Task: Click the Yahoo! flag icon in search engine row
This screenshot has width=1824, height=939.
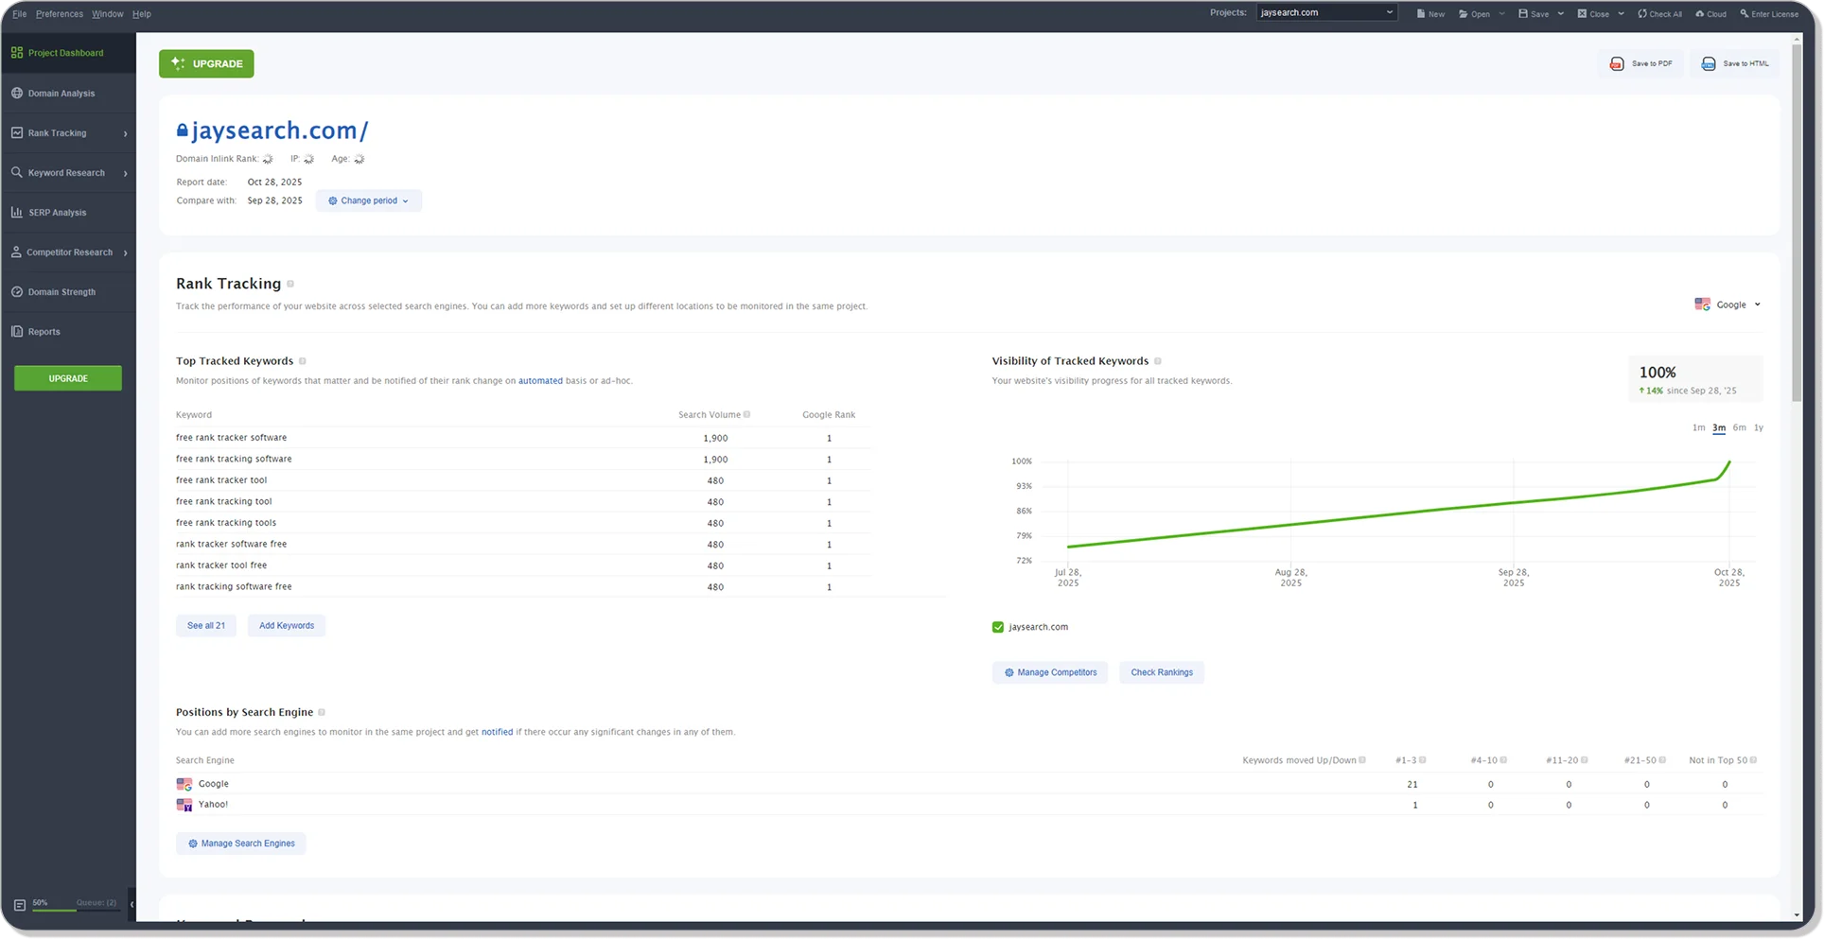Action: [184, 805]
